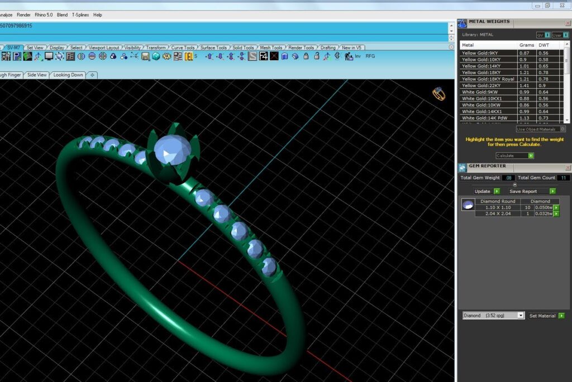This screenshot has width=572, height=382.
Task: Click the gold ring icon in viewport corner
Action: coord(439,94)
